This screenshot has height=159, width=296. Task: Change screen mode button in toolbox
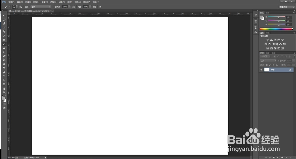(4, 108)
